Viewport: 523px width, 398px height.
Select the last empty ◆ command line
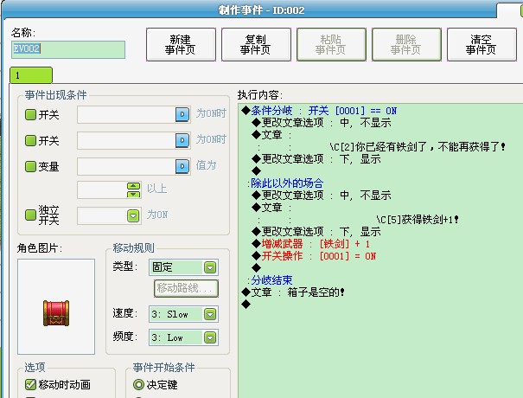click(x=246, y=305)
